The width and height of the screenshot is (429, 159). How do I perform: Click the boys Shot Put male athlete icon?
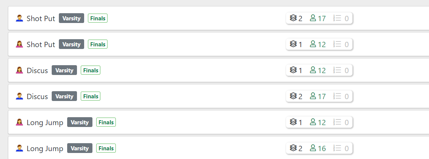19,18
